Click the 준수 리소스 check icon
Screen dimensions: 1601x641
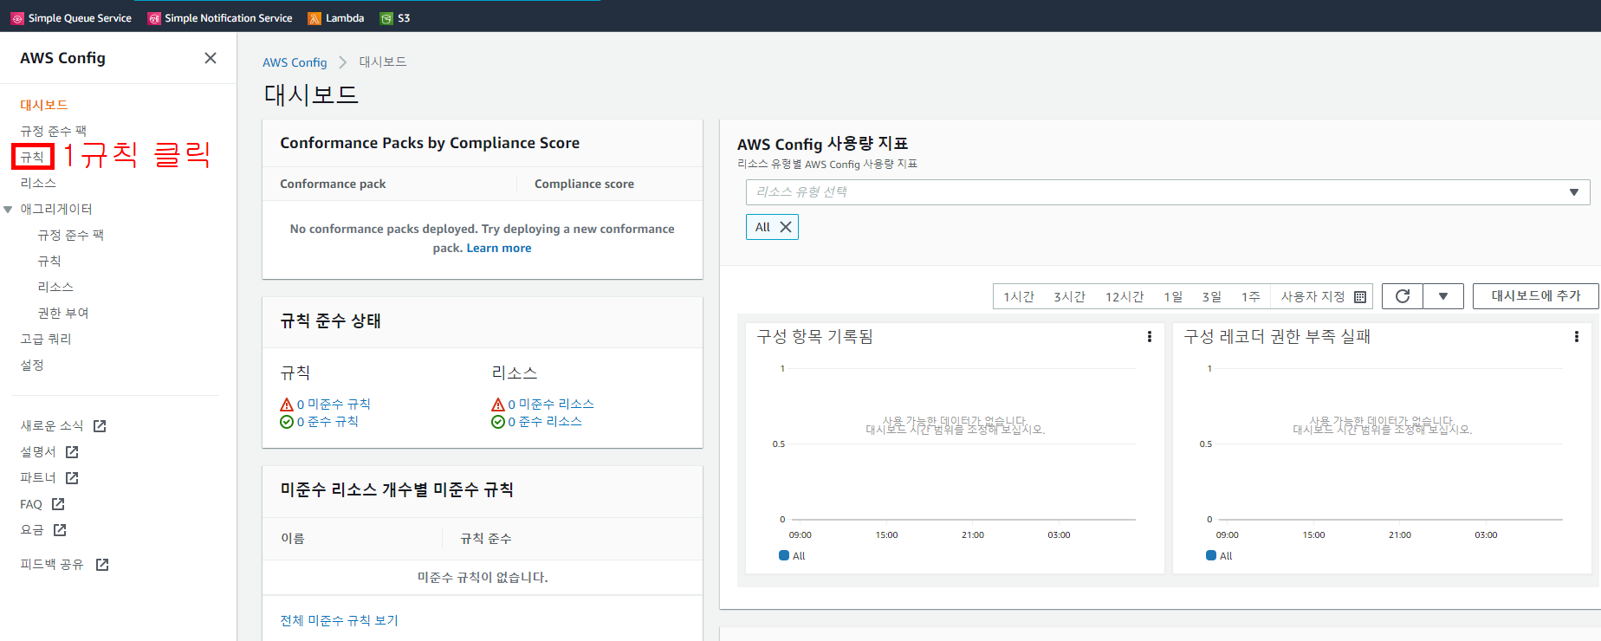[498, 422]
